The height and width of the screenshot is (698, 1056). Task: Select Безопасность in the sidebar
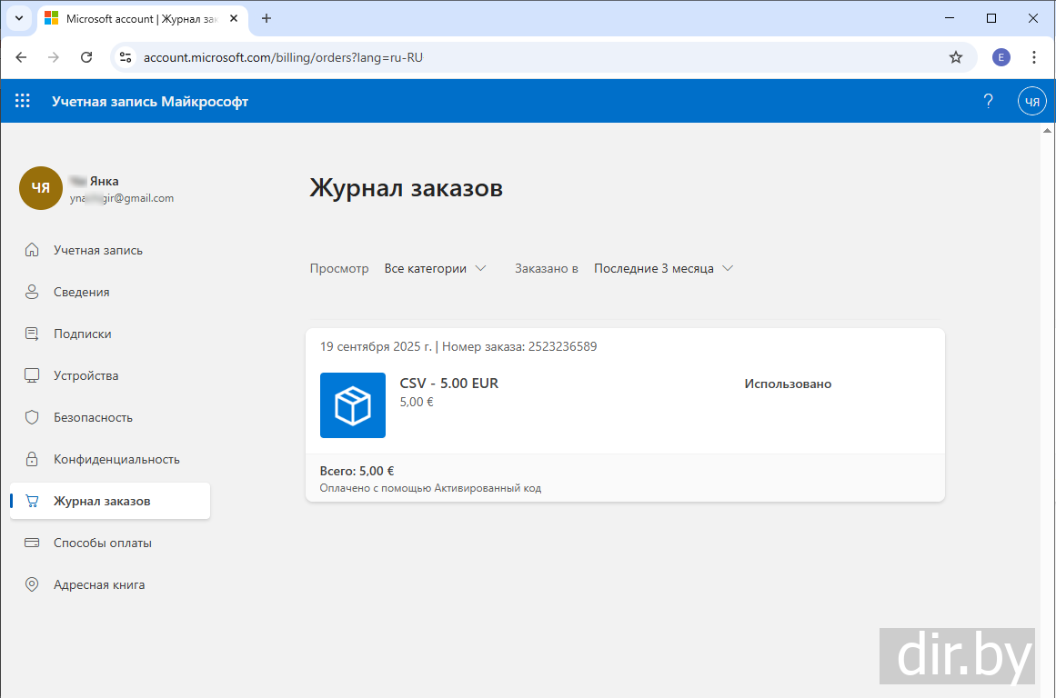click(x=93, y=417)
